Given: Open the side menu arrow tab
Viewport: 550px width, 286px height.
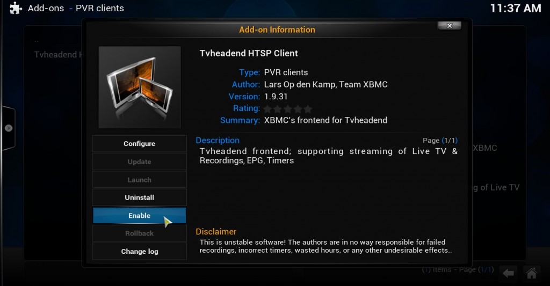Looking at the screenshot, I should (x=9, y=128).
